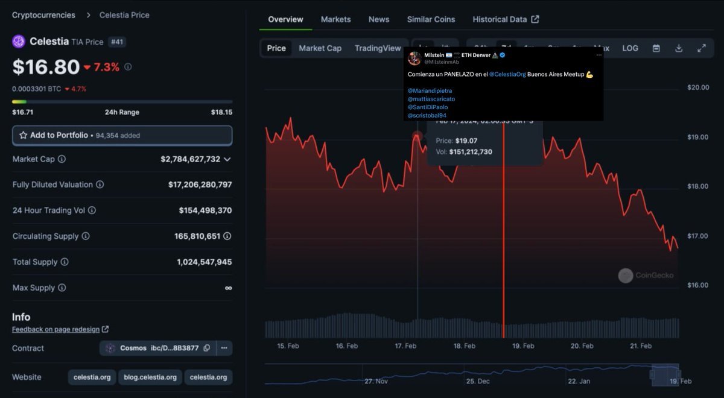Image resolution: width=724 pixels, height=398 pixels.
Task: Download chart data via download icon
Action: [x=679, y=48]
